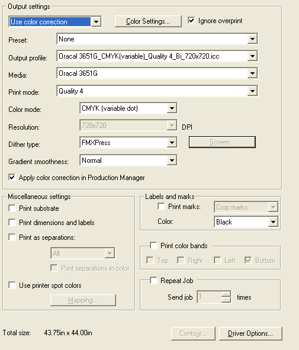
Task: Toggle Apply color correction in Production Manager
Action: pos(12,178)
